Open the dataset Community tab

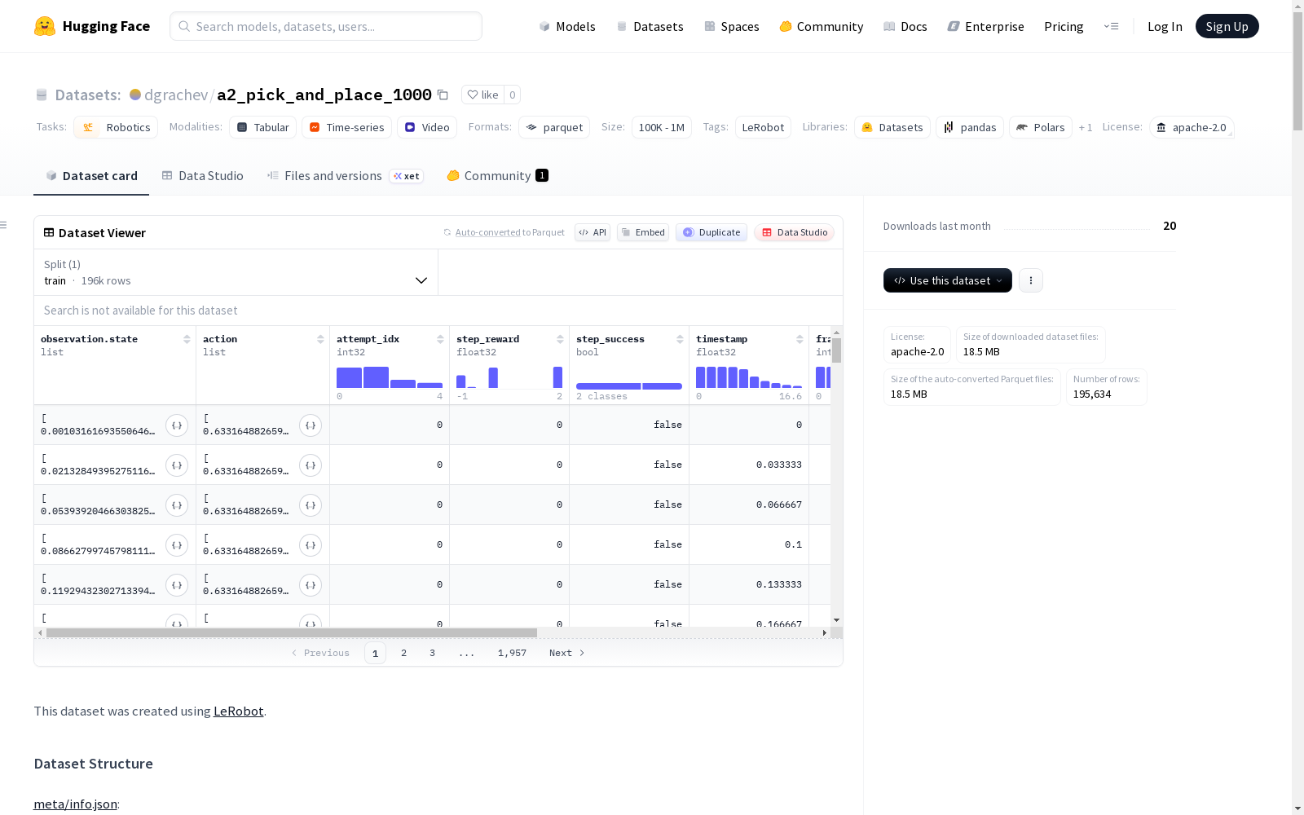click(497, 176)
